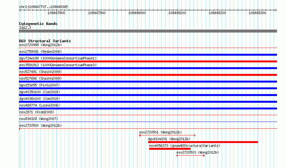This screenshot has height=168, width=286.
Task: Click ruler position 108448100
Action: 177,13
